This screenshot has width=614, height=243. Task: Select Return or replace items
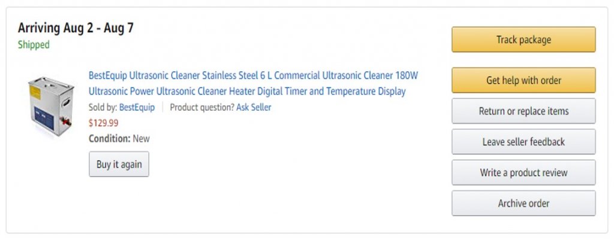coord(523,111)
